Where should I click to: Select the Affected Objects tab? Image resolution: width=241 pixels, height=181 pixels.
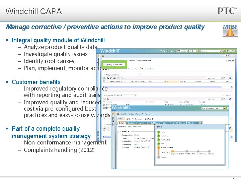coord(154,123)
